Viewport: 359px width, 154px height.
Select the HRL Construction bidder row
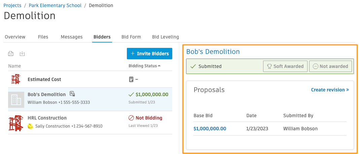tap(90, 123)
